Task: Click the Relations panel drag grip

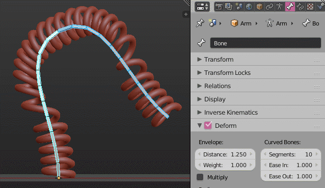Action: 317,87
